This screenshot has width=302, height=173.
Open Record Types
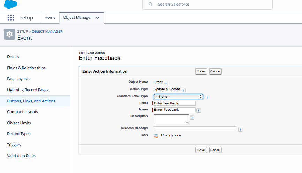[x=19, y=134]
